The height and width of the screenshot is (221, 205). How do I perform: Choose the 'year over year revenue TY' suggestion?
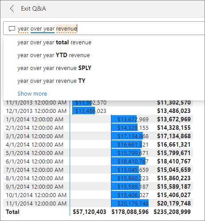click(51, 81)
